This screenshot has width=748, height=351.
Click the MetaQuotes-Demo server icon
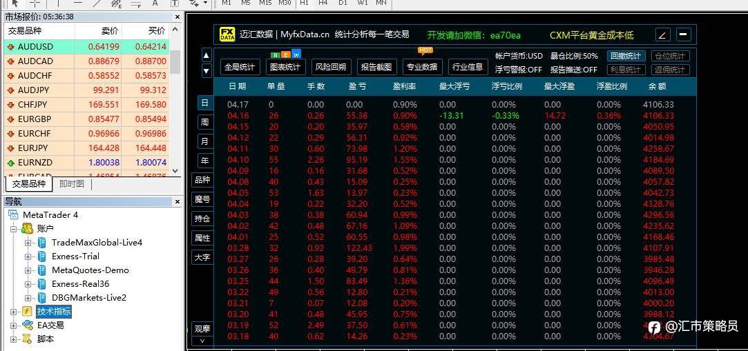(42, 270)
